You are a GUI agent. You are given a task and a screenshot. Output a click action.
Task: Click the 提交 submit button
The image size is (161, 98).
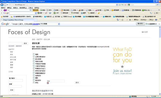77,83
